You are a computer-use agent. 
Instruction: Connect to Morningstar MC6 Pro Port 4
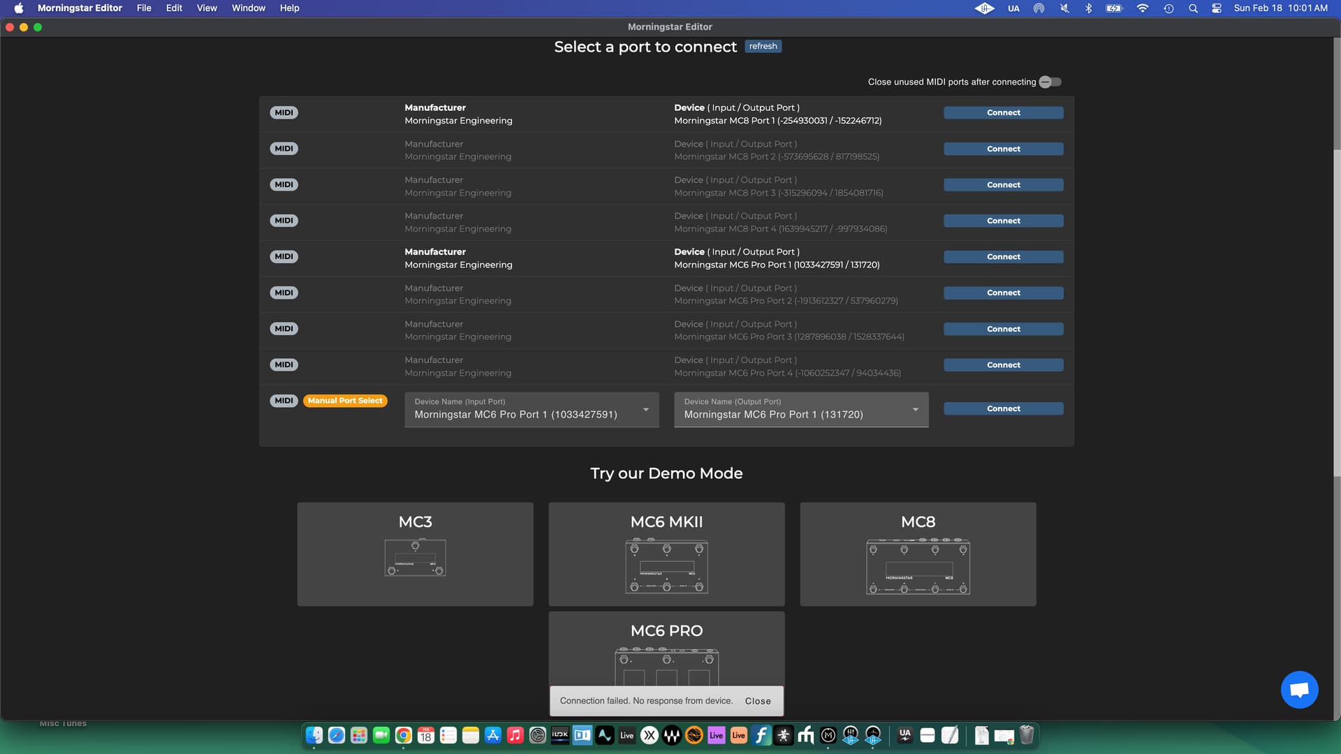tap(1003, 365)
